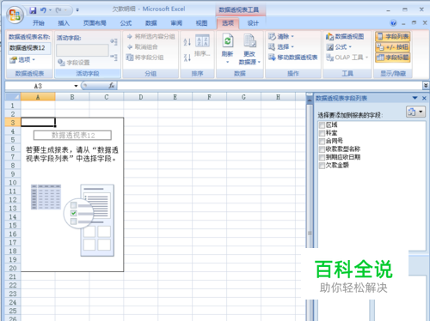Image resolution: width=430 pixels, height=321 pixels.
Task: Edit the pivot table name field 数据透视表12
Action: [x=29, y=48]
